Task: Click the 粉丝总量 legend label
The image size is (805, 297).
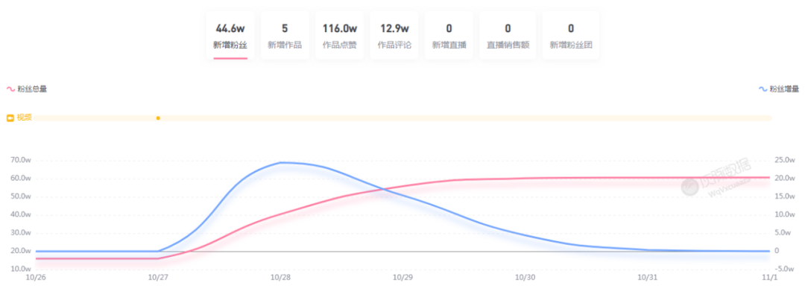Action: point(32,89)
